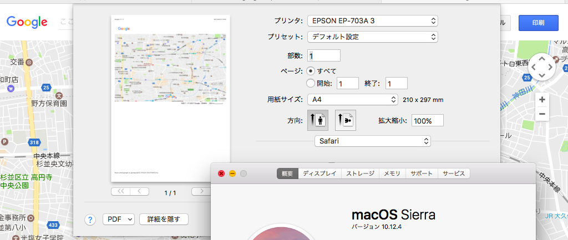
Task: Open the プリセット デフォルト設定 dropdown
Action: coord(373,37)
